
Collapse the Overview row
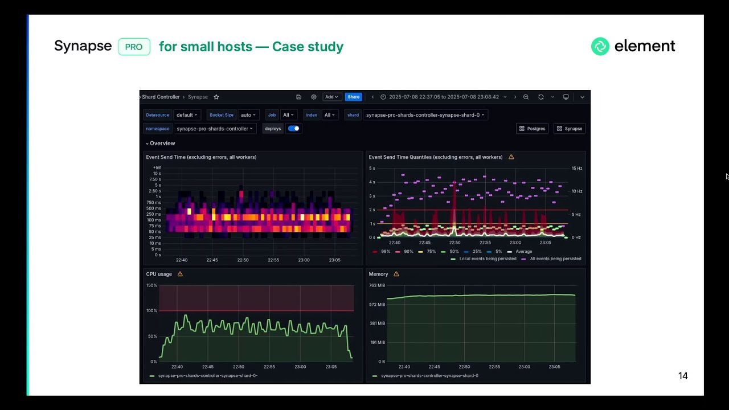coord(160,143)
